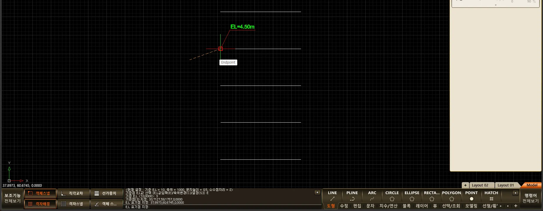Select the POLYGON tool
Viewport: 543px width, 211px height.
pyautogui.click(x=451, y=196)
